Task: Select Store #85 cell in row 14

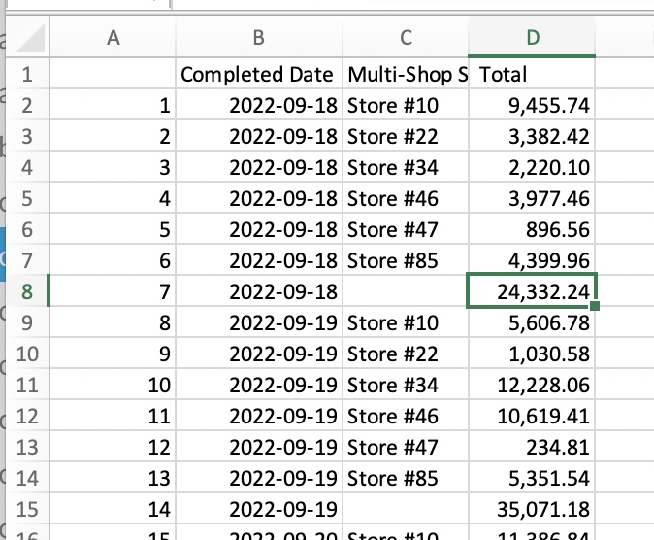Action: pos(405,478)
